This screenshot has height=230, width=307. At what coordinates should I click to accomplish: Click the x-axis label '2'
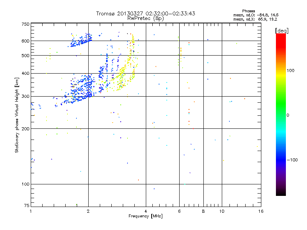[88, 211]
